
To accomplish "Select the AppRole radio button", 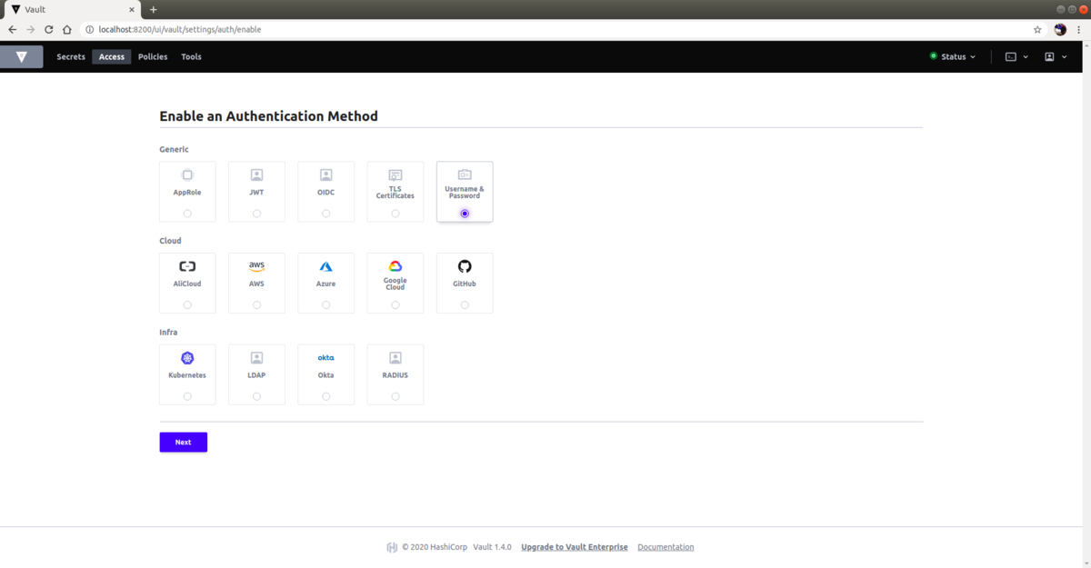I will point(187,214).
